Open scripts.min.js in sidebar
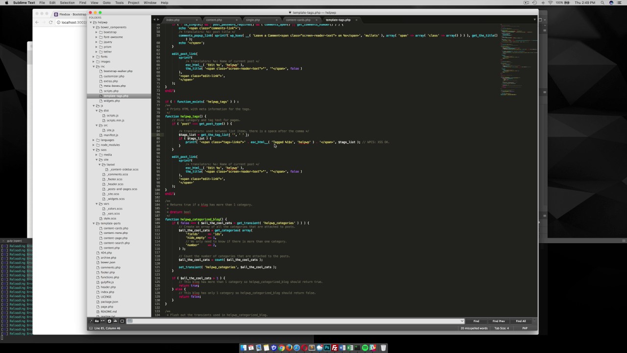The height and width of the screenshot is (353, 627). coord(115,121)
